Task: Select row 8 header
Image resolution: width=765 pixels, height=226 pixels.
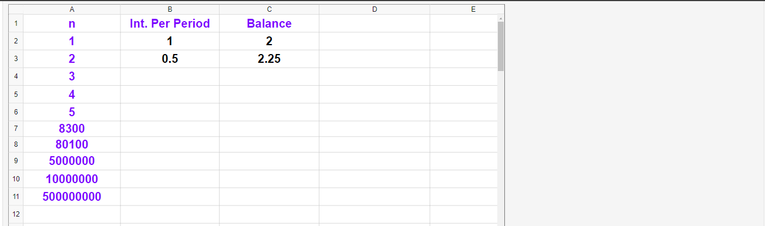Action: pyautogui.click(x=16, y=144)
